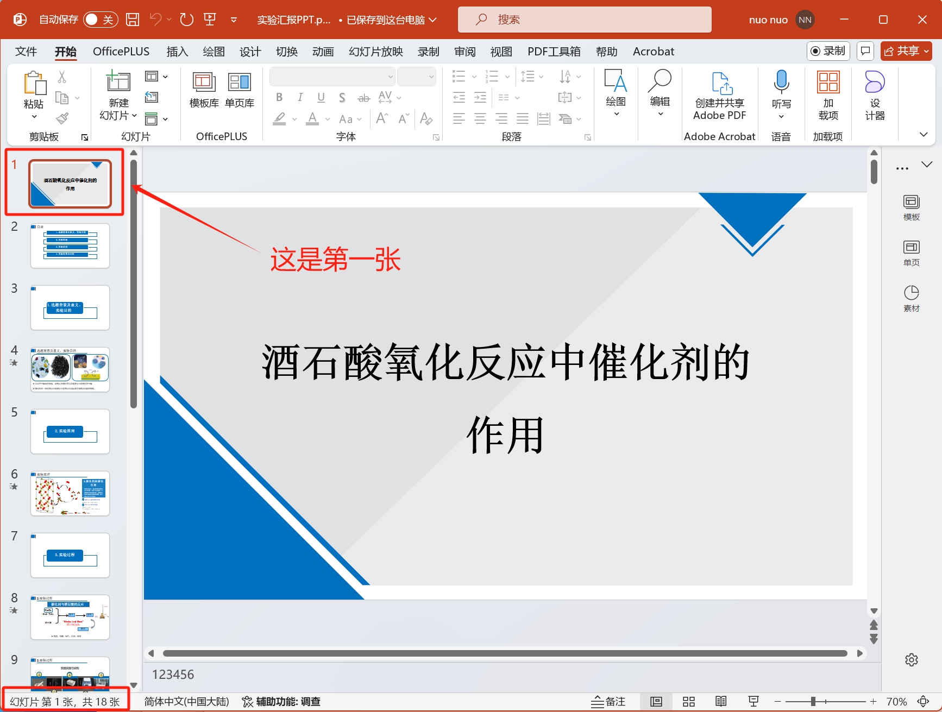
Task: Switch to slide sorter view in status bar
Action: click(x=688, y=701)
